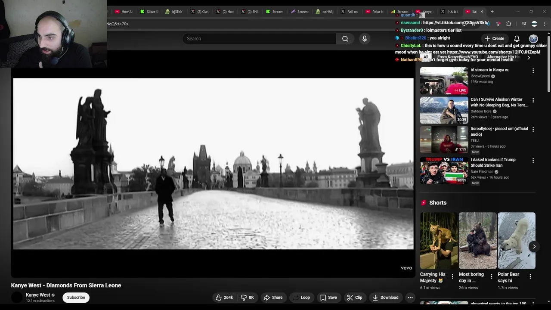Select the 'All' filter chip
The image size is (551, 310).
click(426, 57)
